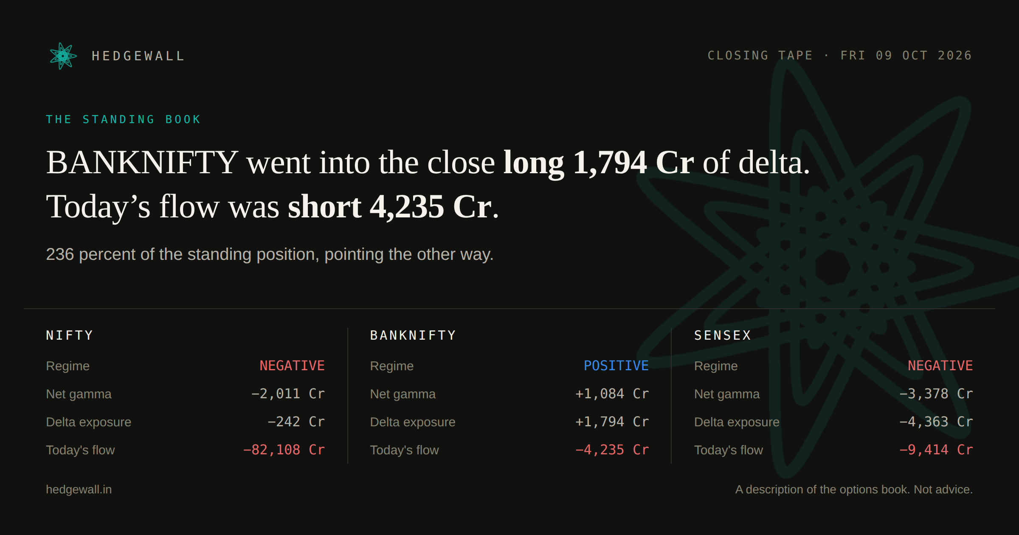Select the NIFTY column header
The image size is (1019, 535).
[70, 335]
